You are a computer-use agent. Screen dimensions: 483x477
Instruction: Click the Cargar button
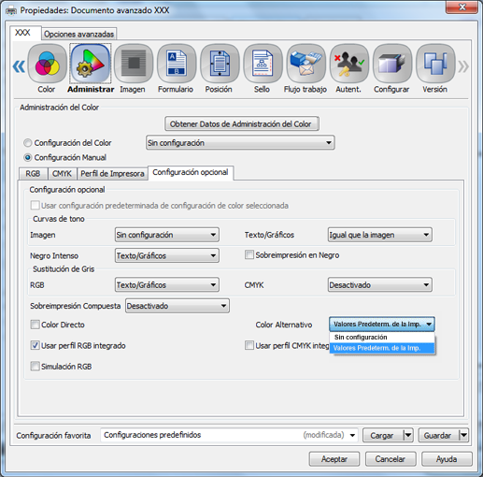coord(383,435)
